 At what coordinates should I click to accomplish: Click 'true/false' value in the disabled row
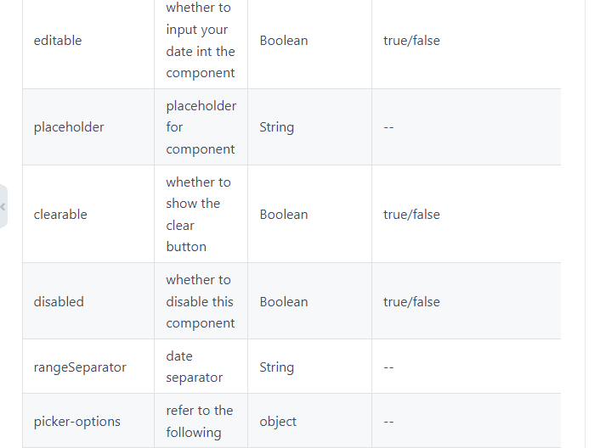pyautogui.click(x=411, y=302)
